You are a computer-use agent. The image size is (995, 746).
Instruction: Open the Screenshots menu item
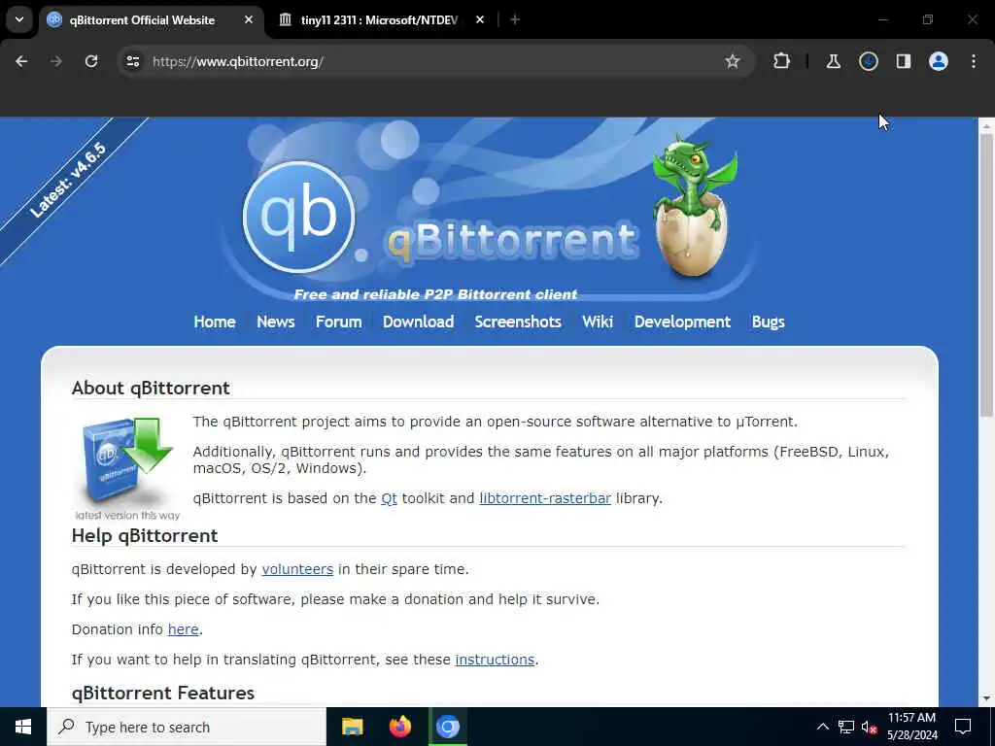tap(518, 322)
